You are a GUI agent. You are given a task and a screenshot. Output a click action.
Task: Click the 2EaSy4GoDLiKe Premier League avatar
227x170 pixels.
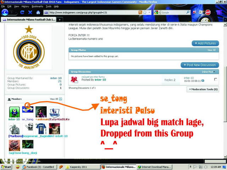pos(54,112)
